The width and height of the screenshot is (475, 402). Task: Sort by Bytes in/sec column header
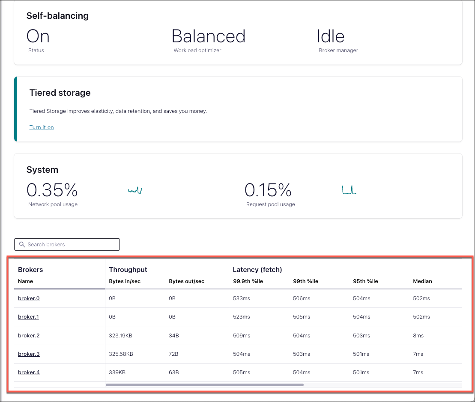click(125, 281)
